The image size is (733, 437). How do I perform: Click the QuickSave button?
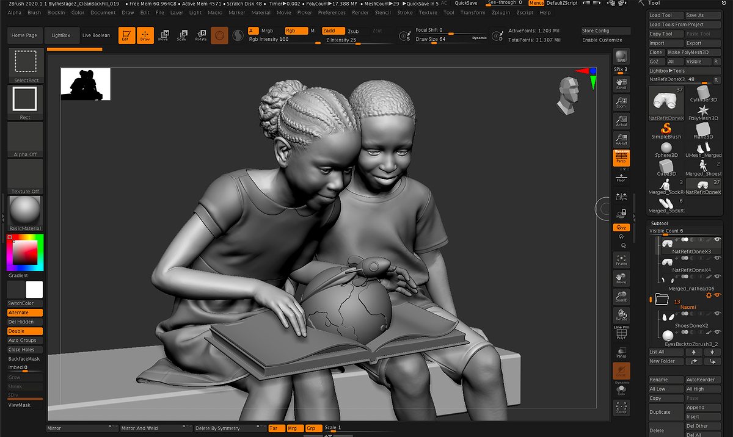(x=466, y=3)
